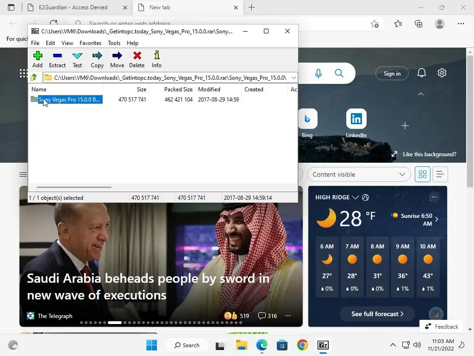This screenshot has width=474, height=356.
Task: Go up one folder level in 7-Zip
Action: click(x=34, y=77)
